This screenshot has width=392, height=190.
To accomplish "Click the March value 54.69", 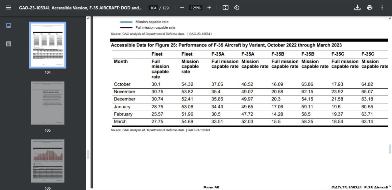I will [187, 122].
